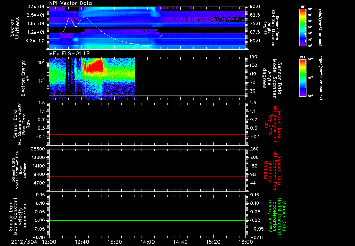
Task: Click the cnts/(cm**2-sr-sec) color bar unit label
Action: (x=320, y=27)
